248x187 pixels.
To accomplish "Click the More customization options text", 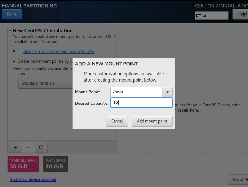I will [124, 77].
